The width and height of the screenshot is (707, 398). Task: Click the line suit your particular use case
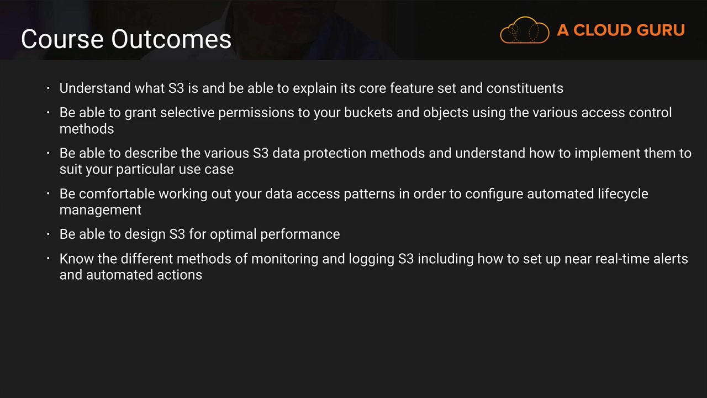(146, 169)
